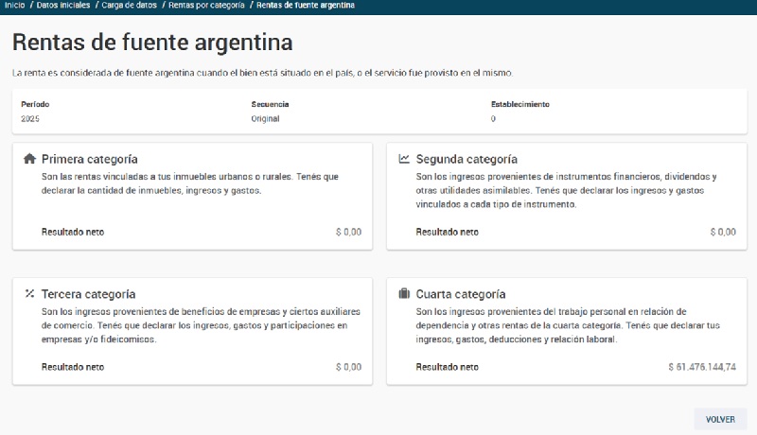
Task: Navigate to Carga de datos breadcrumb
Action: pos(131,6)
